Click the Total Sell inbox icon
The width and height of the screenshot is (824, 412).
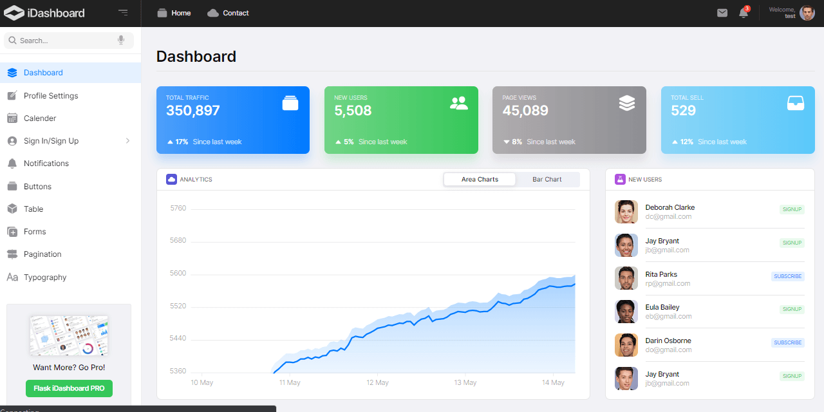coord(796,103)
